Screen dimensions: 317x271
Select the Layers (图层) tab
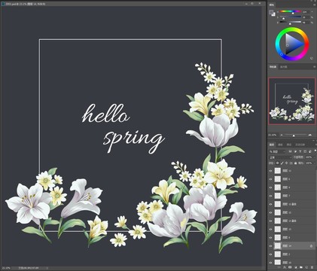[x=272, y=145]
